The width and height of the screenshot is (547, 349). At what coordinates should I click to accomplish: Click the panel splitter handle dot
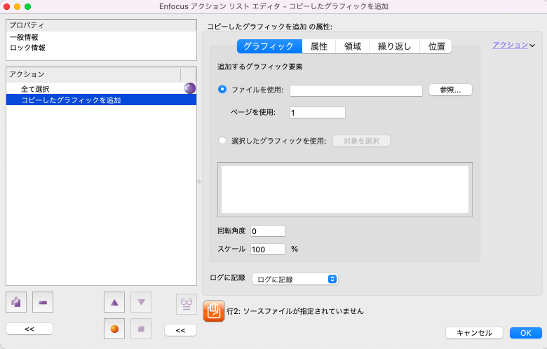click(x=199, y=182)
